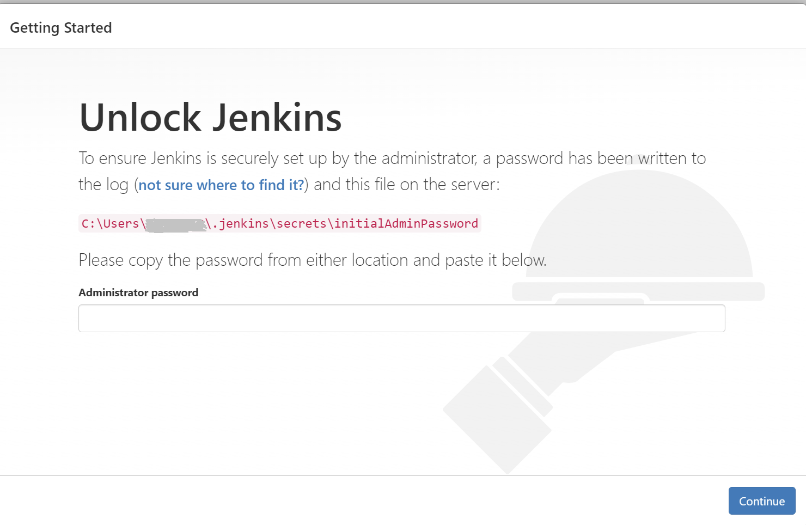The height and width of the screenshot is (525, 806).
Task: Click the 'Unlock Jenkins' heading
Action: 211,117
